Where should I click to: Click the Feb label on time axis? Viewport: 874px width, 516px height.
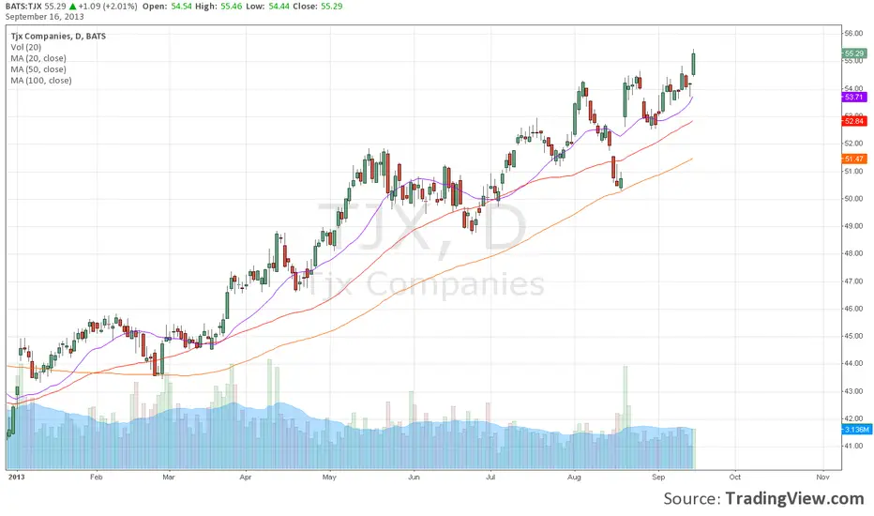click(x=97, y=478)
